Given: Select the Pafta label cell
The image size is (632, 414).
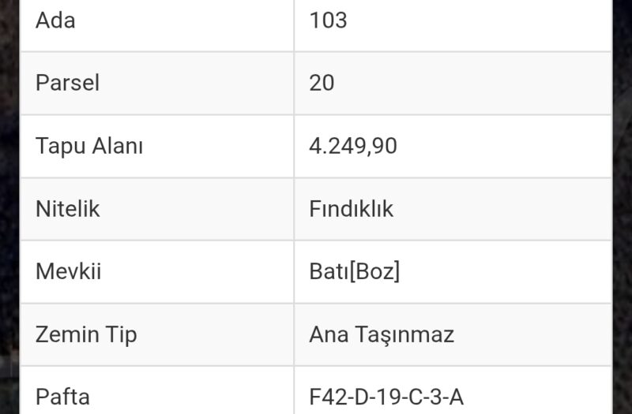Looking at the screenshot, I should pyautogui.click(x=156, y=391).
